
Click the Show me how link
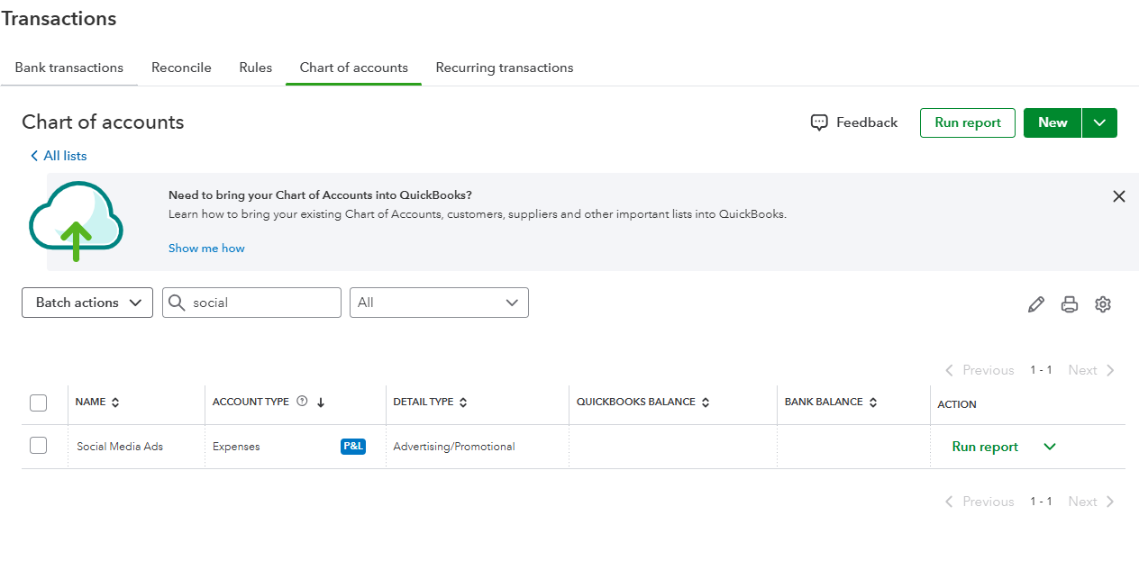tap(206, 249)
